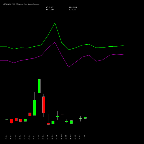Click the tall green candle above 29 Jan
Screen dimensions: 144x144
tap(39, 86)
